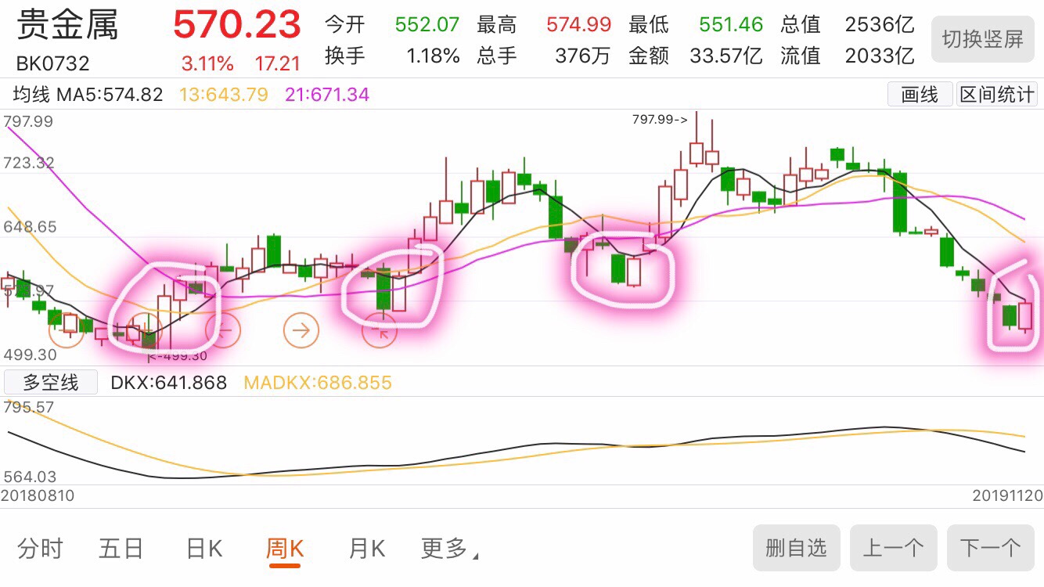Pan the chart left using the circled left-arrow icon
This screenshot has width=1044, height=587.
pos(225,330)
